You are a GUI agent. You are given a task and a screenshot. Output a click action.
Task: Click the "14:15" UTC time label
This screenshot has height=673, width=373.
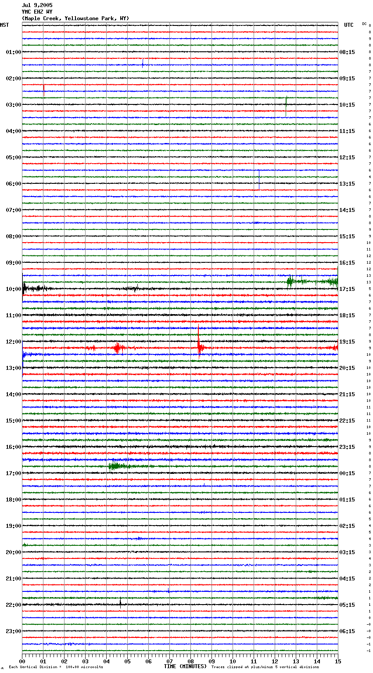(347, 210)
